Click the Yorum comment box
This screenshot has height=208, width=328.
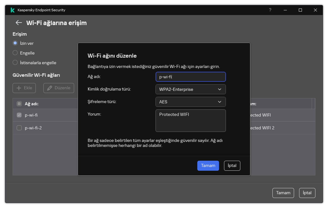[190, 121]
